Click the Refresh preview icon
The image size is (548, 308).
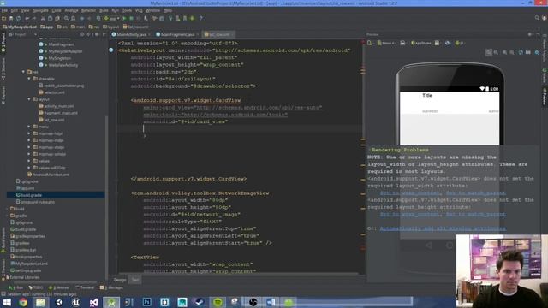click(x=521, y=52)
